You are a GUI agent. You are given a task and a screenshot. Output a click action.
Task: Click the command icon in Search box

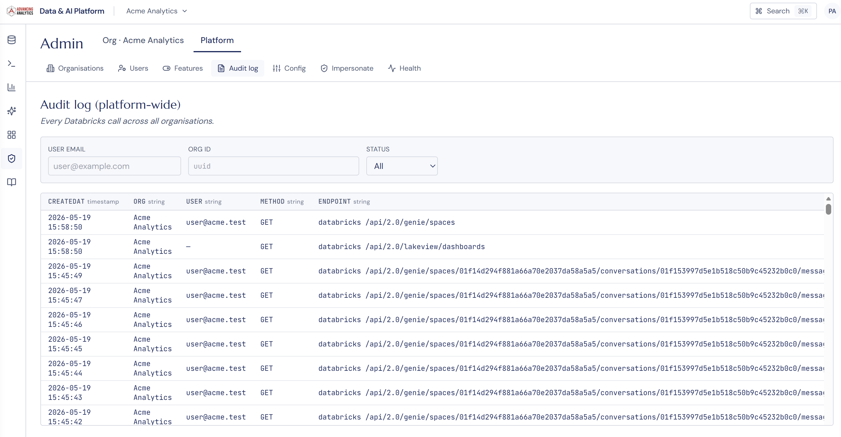[x=759, y=11]
